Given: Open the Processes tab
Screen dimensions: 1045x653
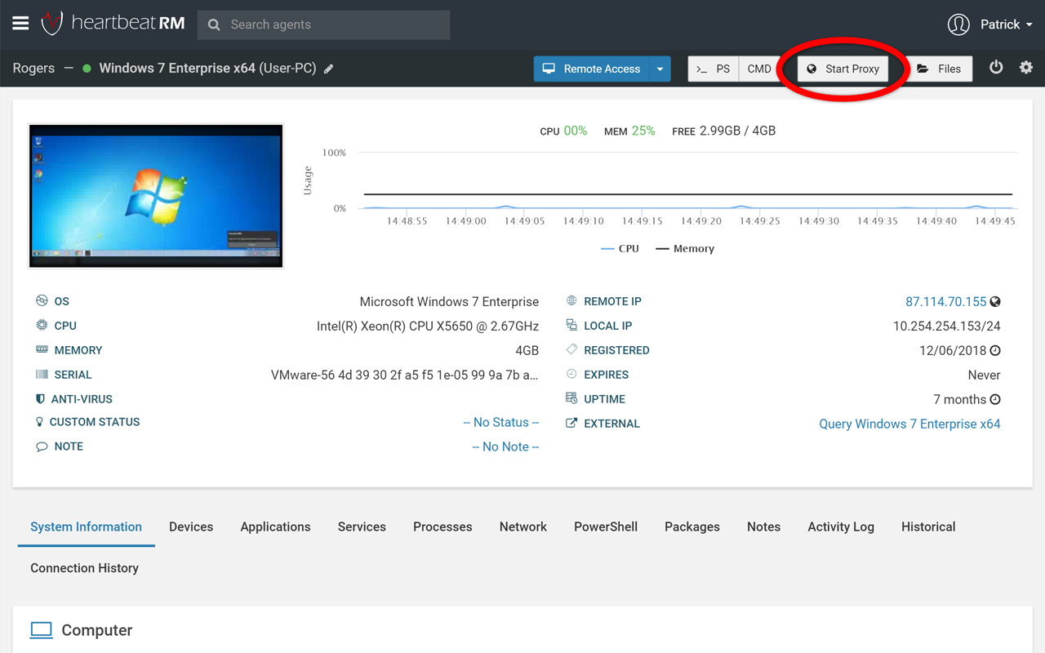Looking at the screenshot, I should click(x=442, y=527).
